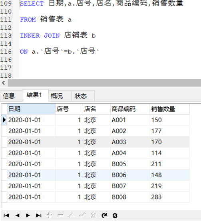Select current row indicator arrow
The image size is (201, 221).
pos(4,120)
